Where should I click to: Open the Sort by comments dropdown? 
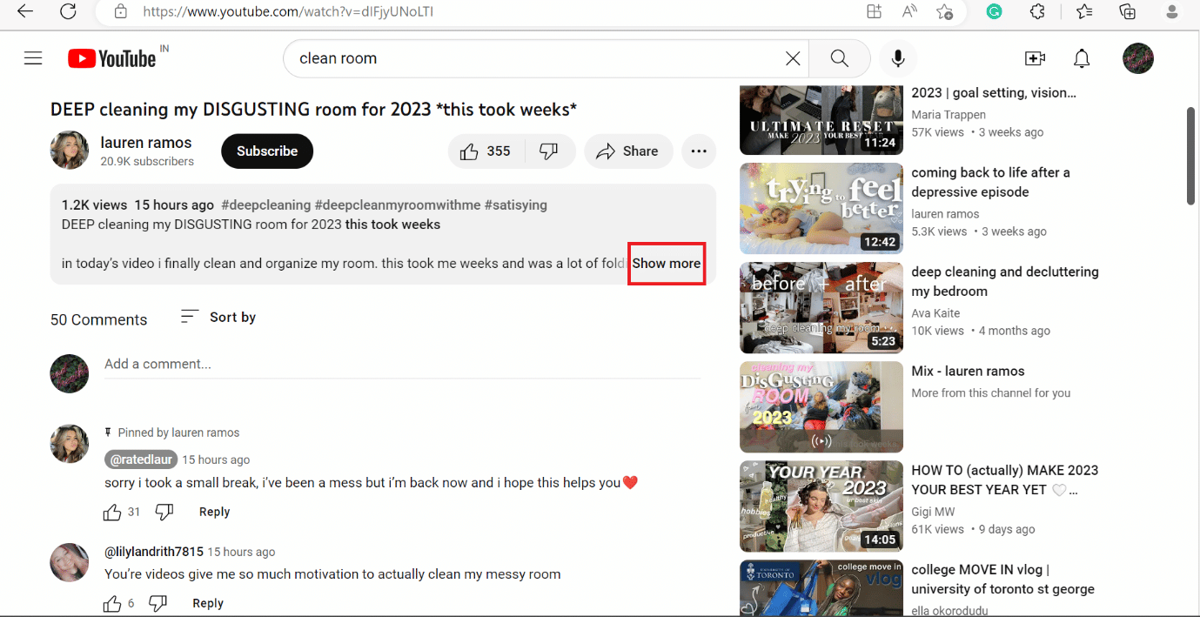coord(218,318)
